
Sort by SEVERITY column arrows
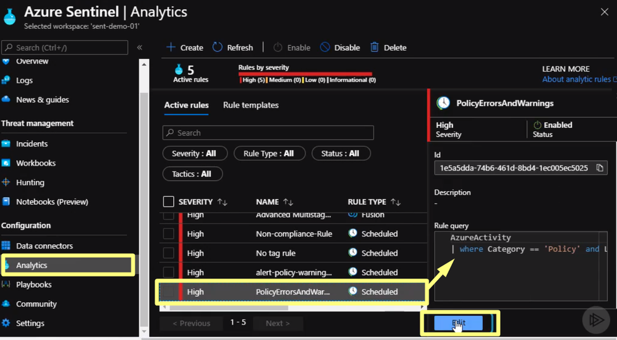[x=223, y=202]
